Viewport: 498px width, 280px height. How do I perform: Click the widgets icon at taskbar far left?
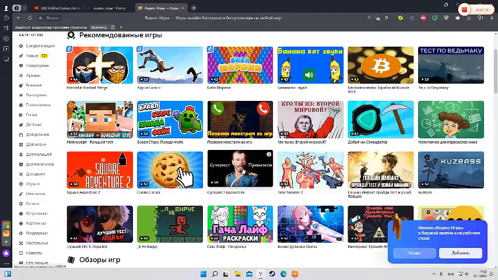pos(8,274)
